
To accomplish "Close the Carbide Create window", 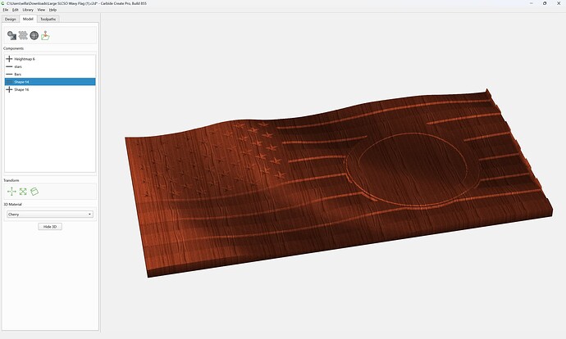I will (559, 3).
